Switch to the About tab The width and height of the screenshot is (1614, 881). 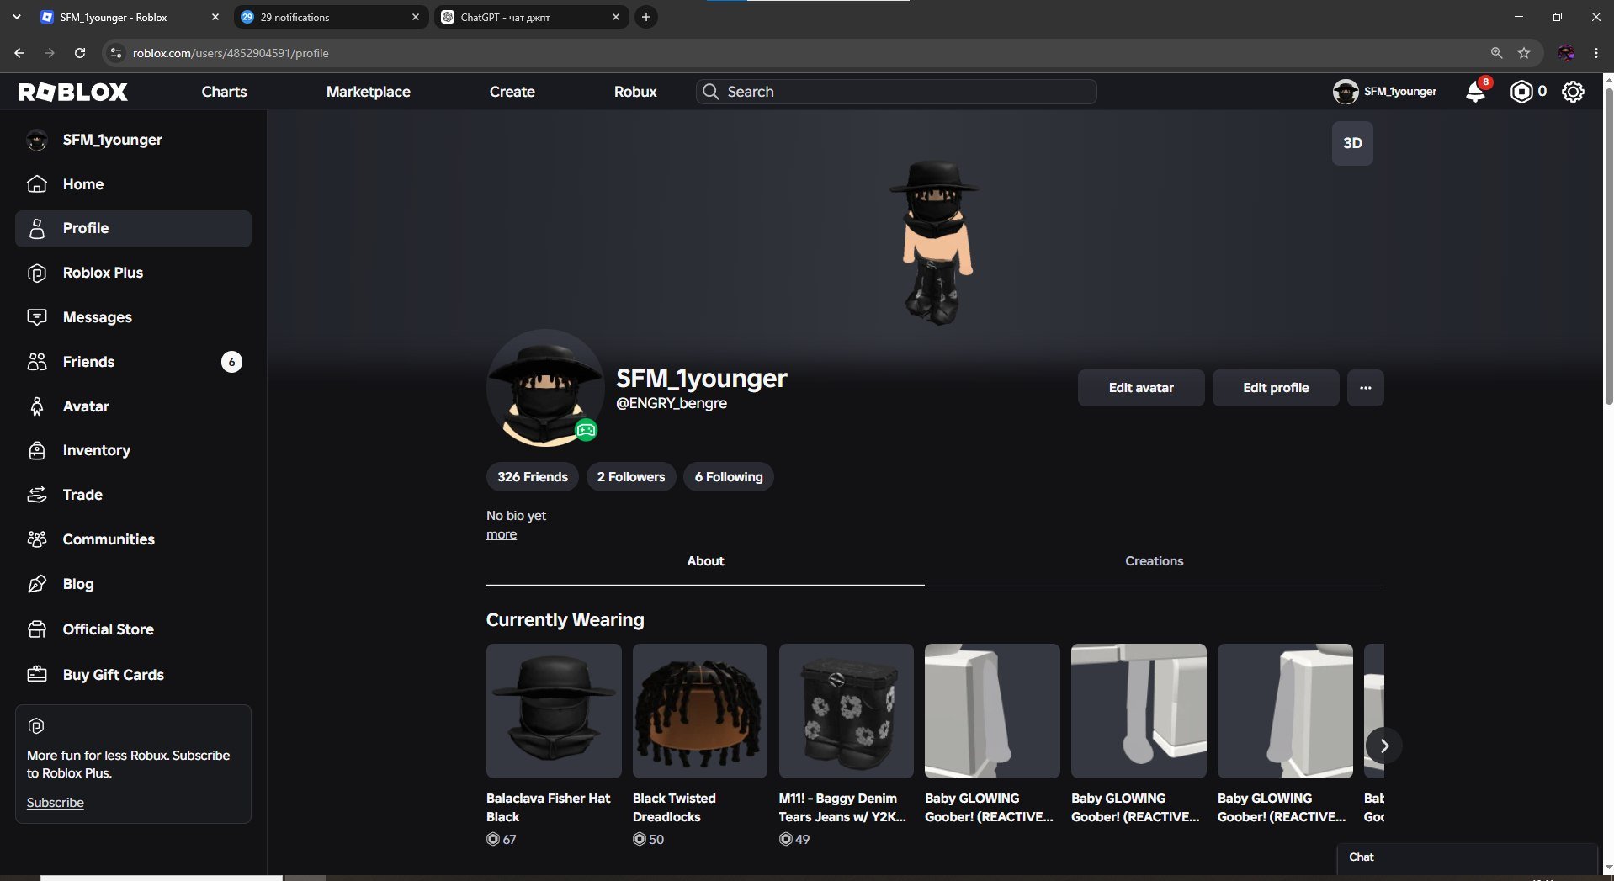point(705,561)
